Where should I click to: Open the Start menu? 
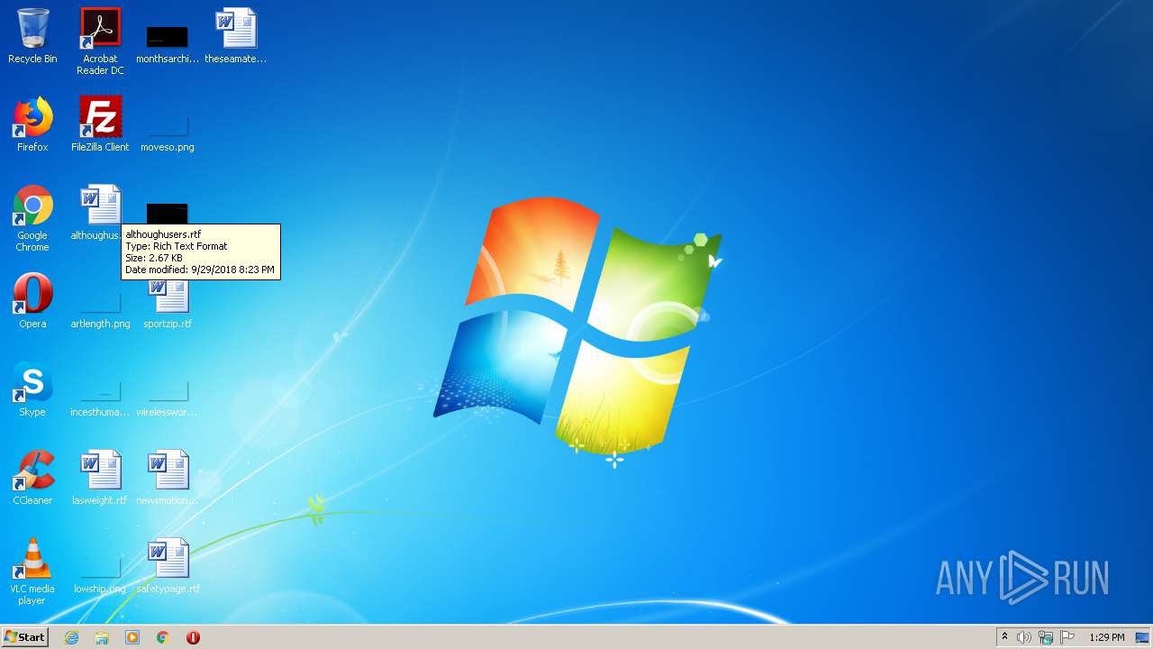pos(24,637)
